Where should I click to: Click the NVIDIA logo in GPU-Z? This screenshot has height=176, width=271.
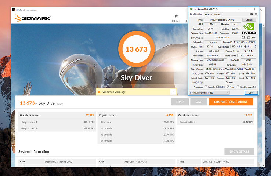click(249, 29)
